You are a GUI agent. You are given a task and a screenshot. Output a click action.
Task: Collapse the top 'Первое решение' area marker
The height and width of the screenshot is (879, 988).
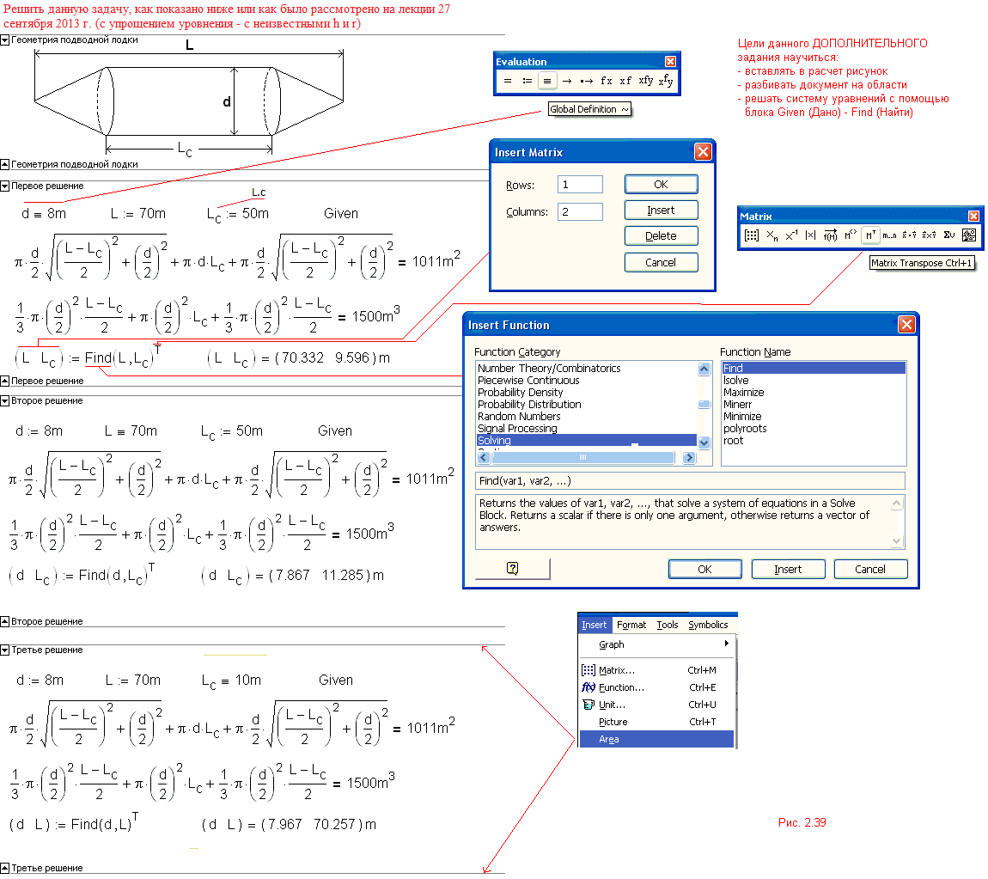[x=5, y=186]
